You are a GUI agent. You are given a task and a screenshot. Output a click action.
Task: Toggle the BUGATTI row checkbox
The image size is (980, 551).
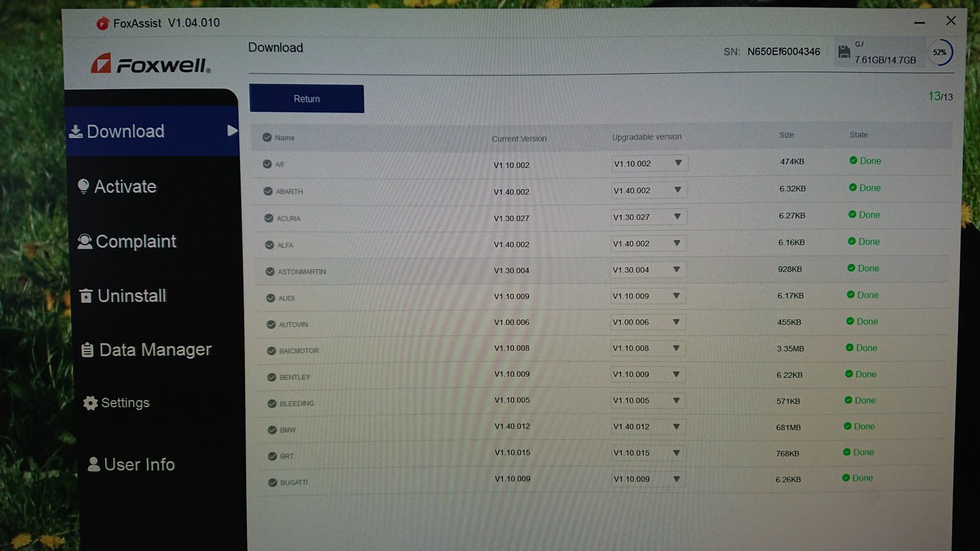tap(273, 482)
